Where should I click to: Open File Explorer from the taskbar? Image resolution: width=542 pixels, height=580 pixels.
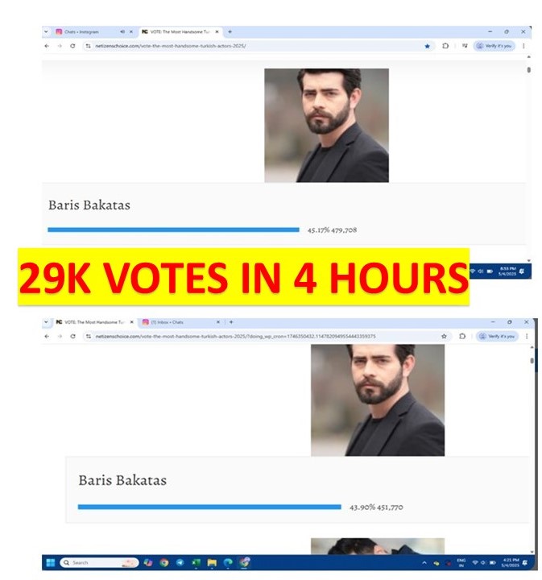[x=212, y=562]
